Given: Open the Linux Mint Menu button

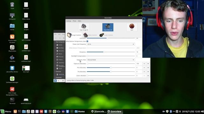Looking at the screenshot, I should tap(6, 111).
